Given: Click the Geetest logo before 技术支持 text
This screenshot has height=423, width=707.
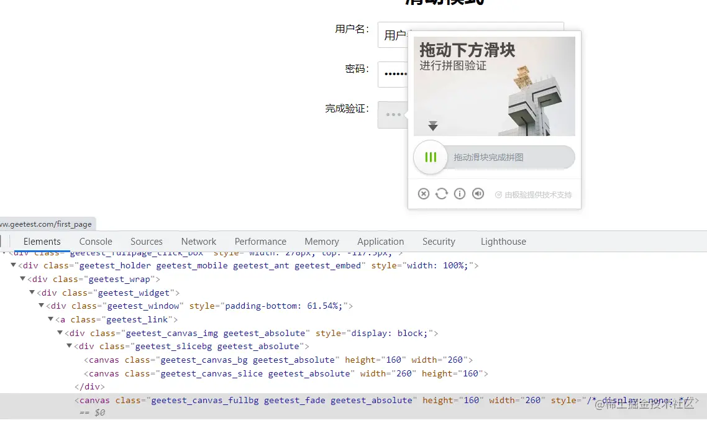Looking at the screenshot, I should [x=498, y=194].
